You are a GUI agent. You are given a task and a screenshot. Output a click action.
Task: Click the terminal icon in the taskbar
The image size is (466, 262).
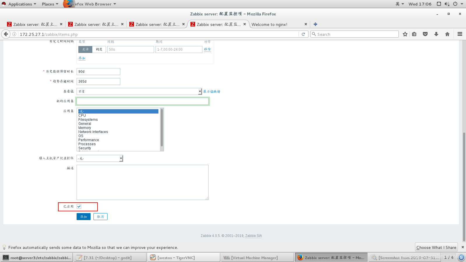6,258
